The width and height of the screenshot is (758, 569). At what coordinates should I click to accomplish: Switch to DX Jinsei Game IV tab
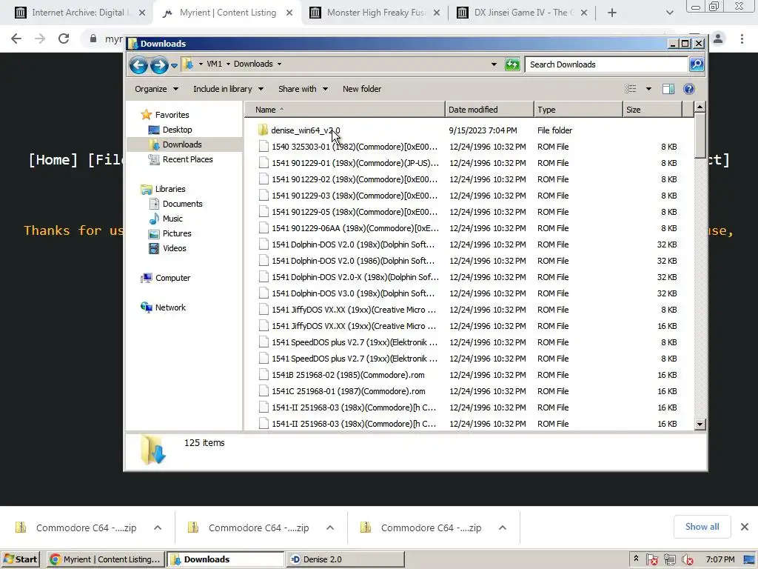pos(522,13)
